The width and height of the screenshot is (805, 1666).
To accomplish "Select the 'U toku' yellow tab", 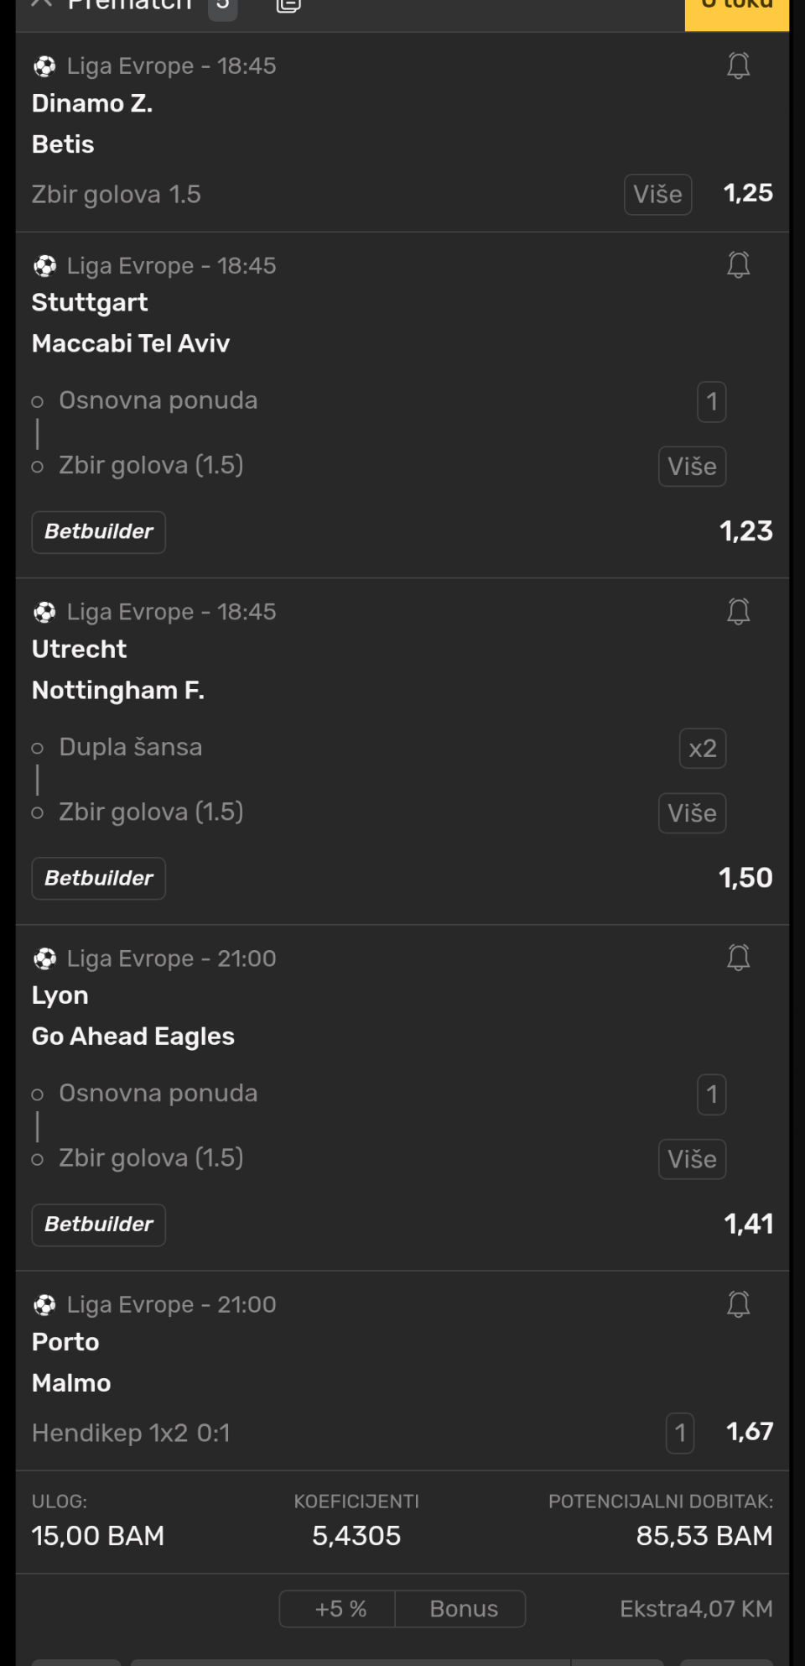I will tap(736, 8).
